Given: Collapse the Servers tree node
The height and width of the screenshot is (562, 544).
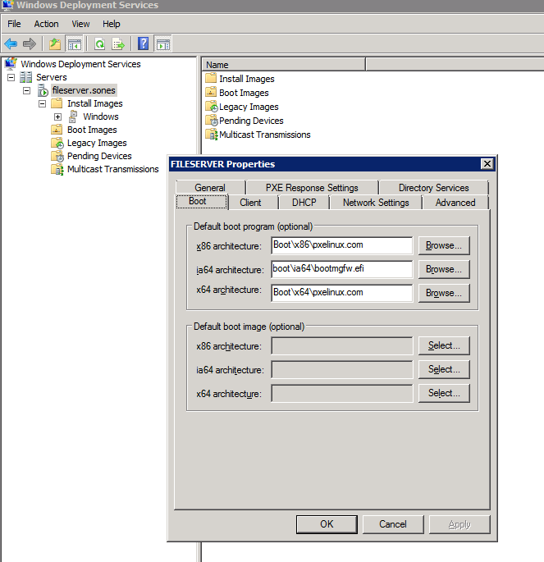Looking at the screenshot, I should (11, 77).
